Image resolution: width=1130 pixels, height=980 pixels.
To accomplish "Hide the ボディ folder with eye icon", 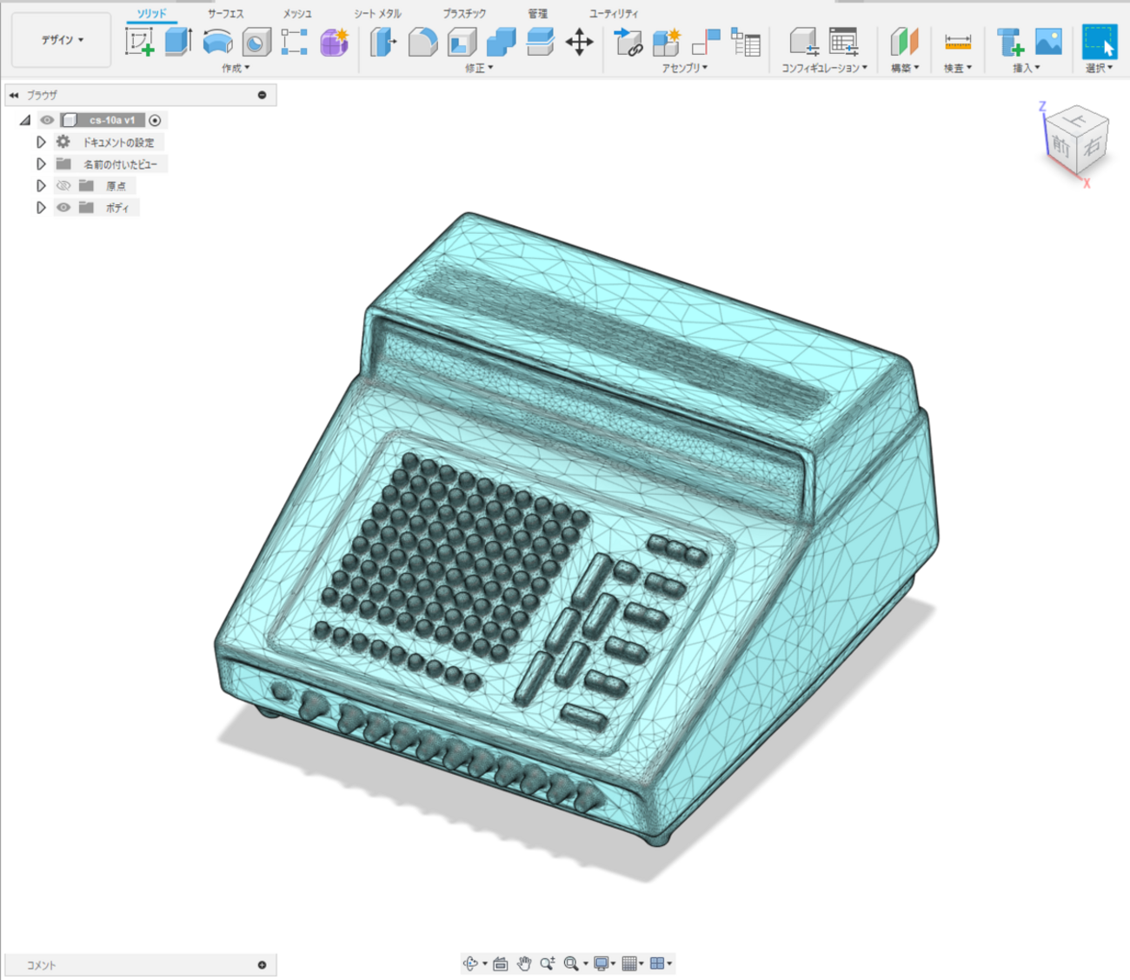I will click(x=63, y=208).
